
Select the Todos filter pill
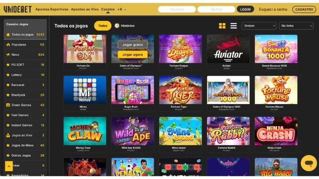pos(102,26)
